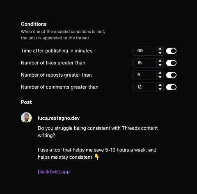Click the post text about Threads content
This screenshot has width=197, height=194.
[98, 132]
